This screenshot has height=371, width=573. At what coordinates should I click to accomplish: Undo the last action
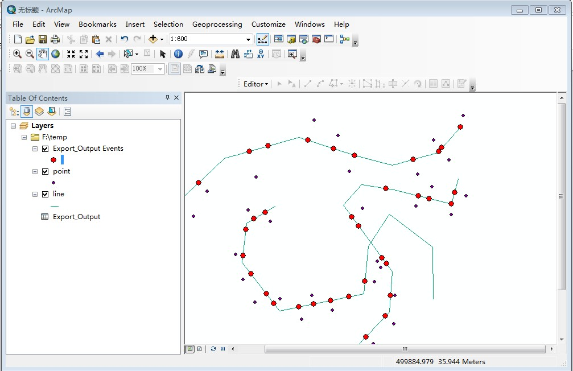(x=124, y=39)
